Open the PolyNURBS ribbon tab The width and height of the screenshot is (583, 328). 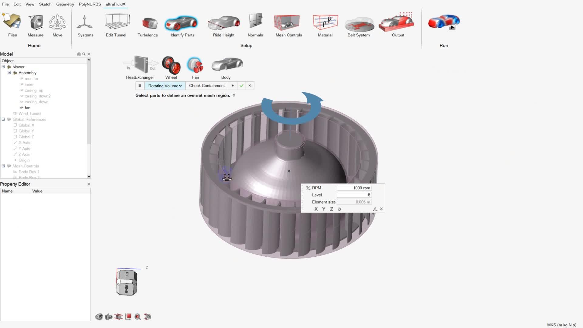tap(90, 4)
